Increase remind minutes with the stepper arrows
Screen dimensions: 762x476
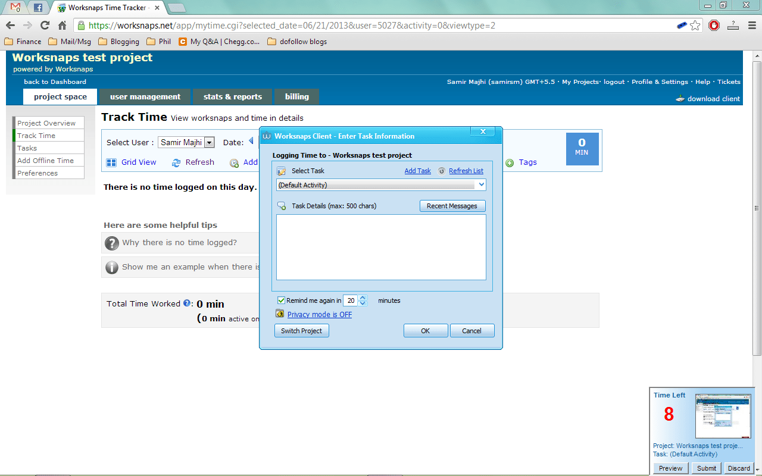tap(363, 298)
